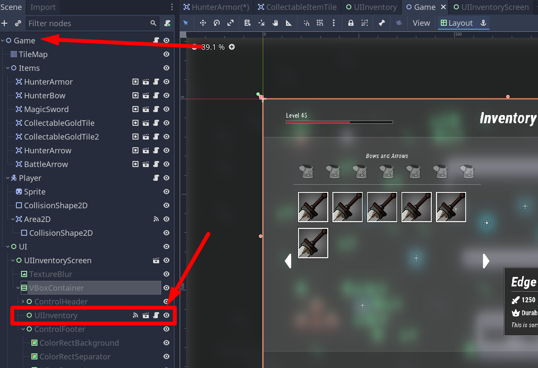Choose the Pan mode hand tool

(275, 23)
